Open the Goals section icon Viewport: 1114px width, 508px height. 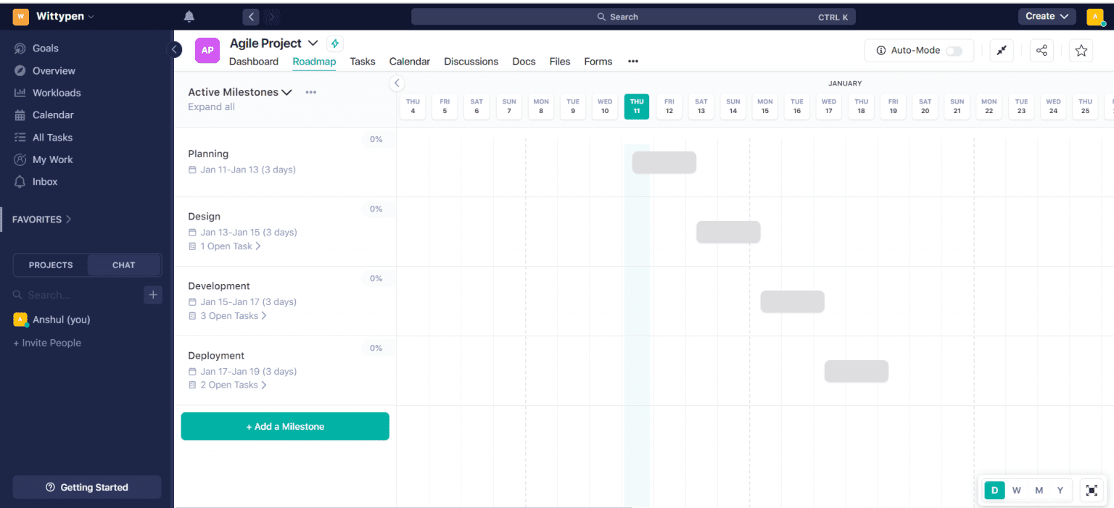click(21, 48)
